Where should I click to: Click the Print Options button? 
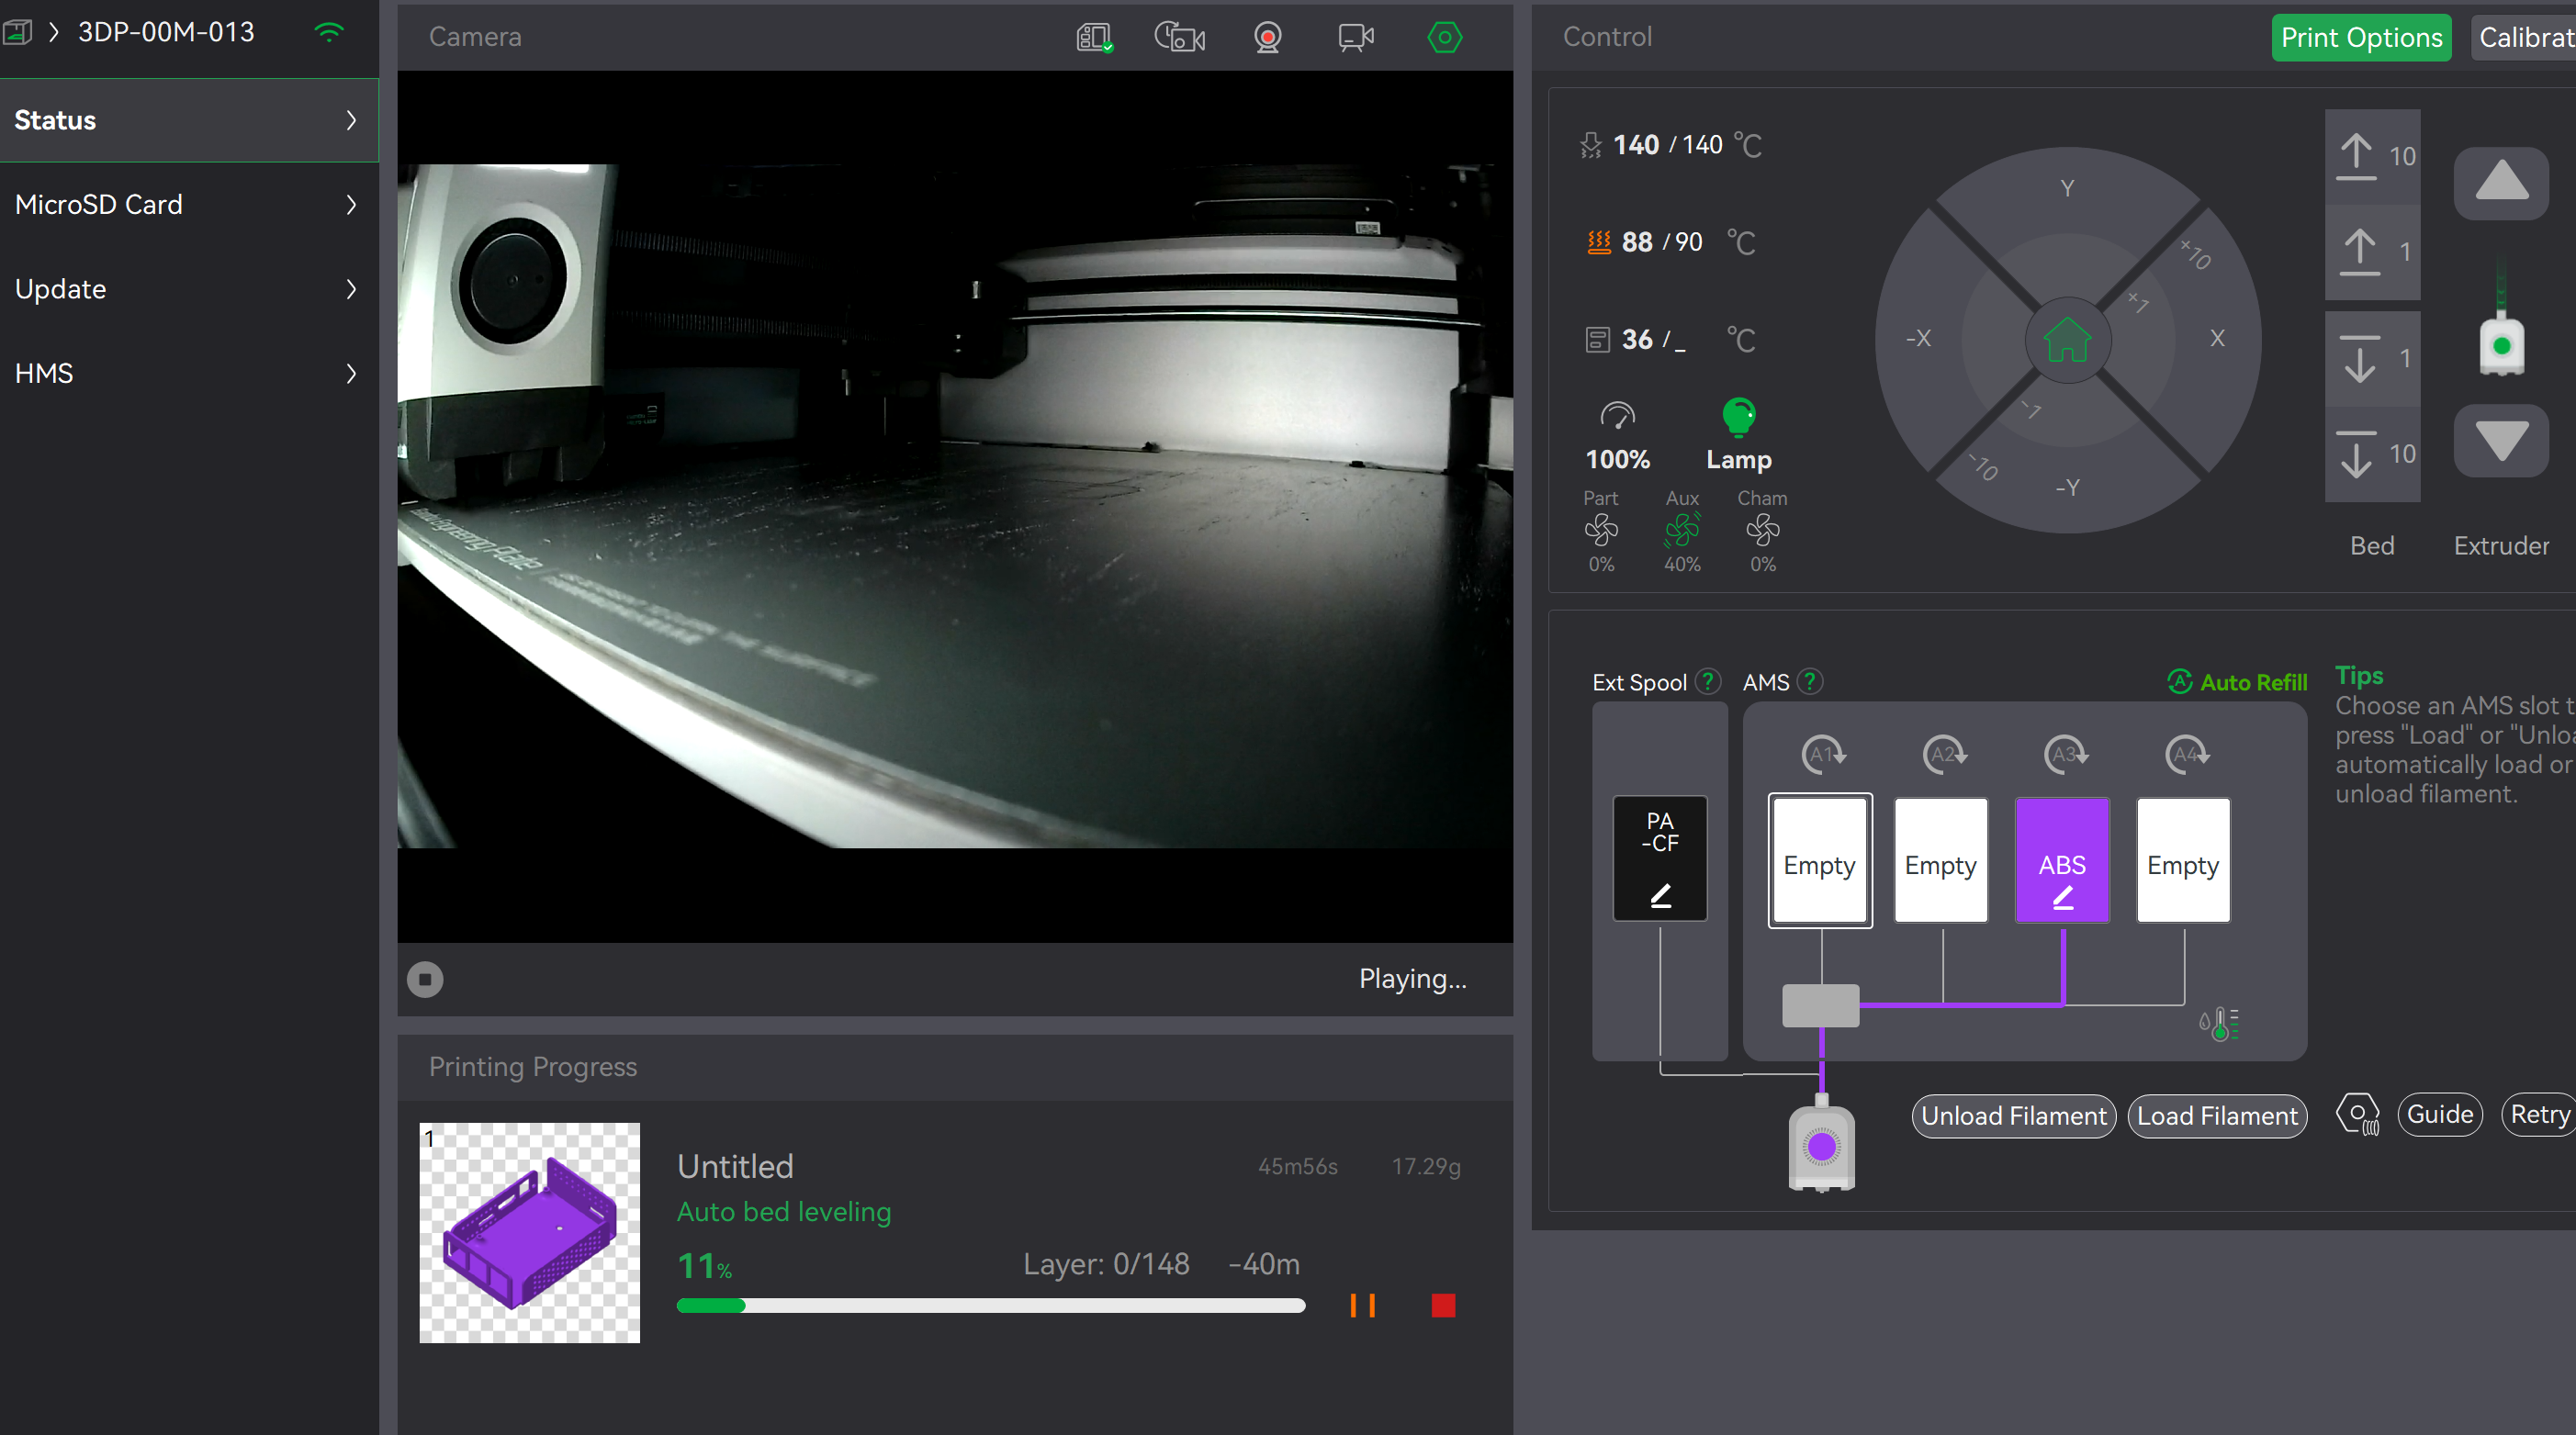pyautogui.click(x=2360, y=38)
